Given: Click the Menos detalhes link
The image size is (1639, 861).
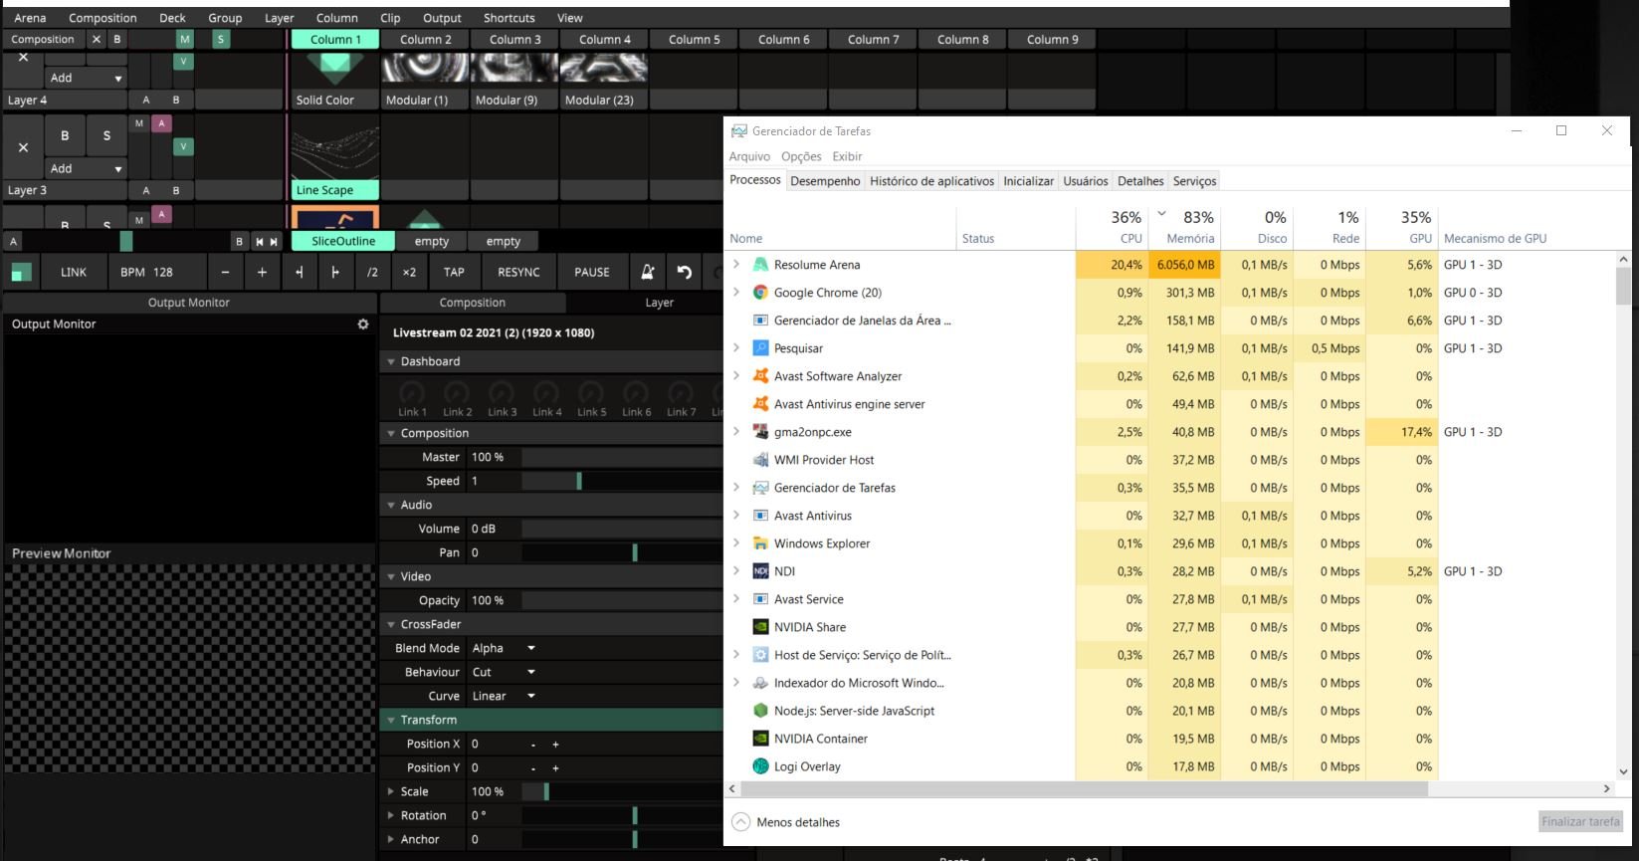Looking at the screenshot, I should point(797,822).
